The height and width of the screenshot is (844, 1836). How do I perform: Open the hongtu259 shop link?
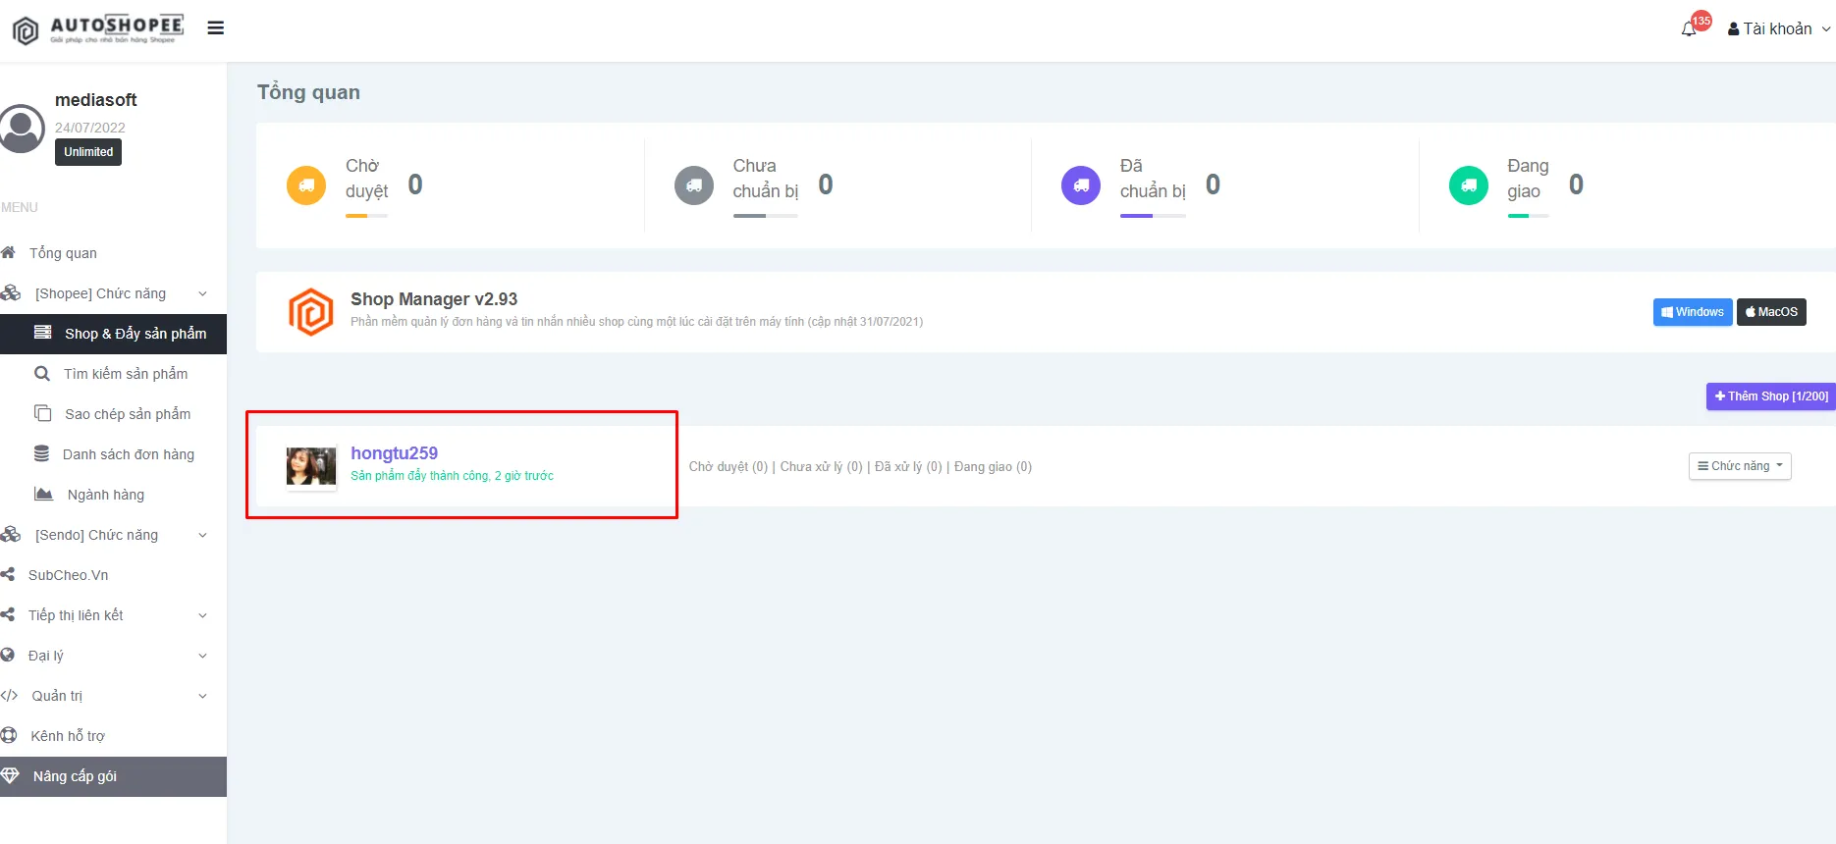click(x=394, y=453)
